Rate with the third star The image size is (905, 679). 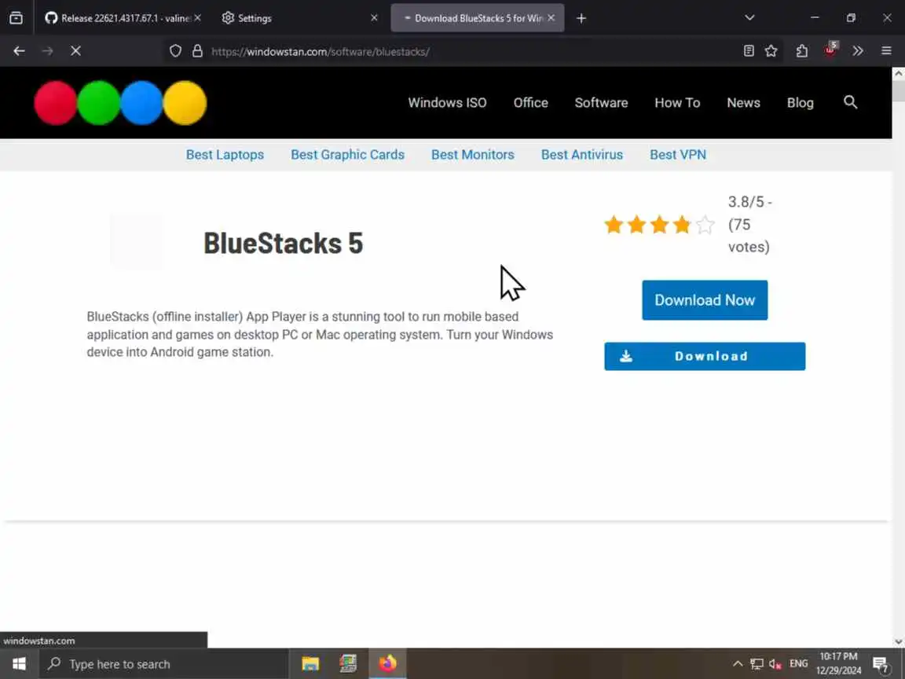[659, 224]
